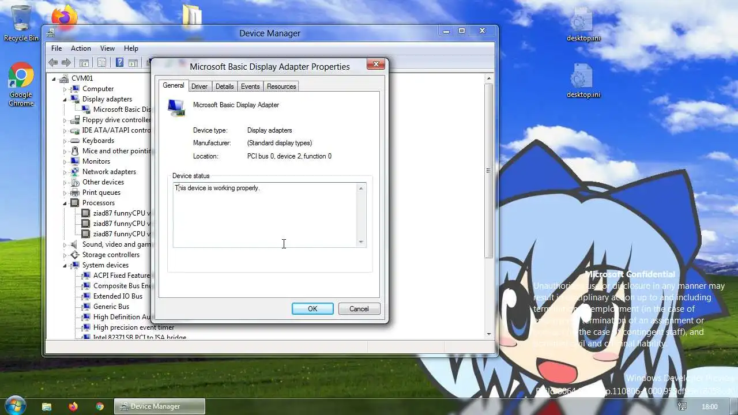Click the Device Manager taskbar button
The height and width of the screenshot is (415, 738).
160,406
